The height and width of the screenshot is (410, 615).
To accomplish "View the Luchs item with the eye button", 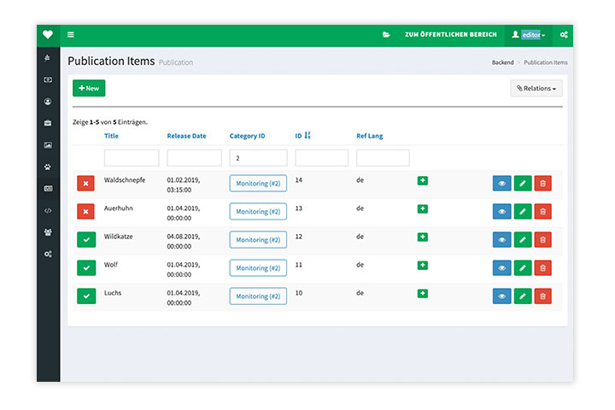I will point(502,296).
